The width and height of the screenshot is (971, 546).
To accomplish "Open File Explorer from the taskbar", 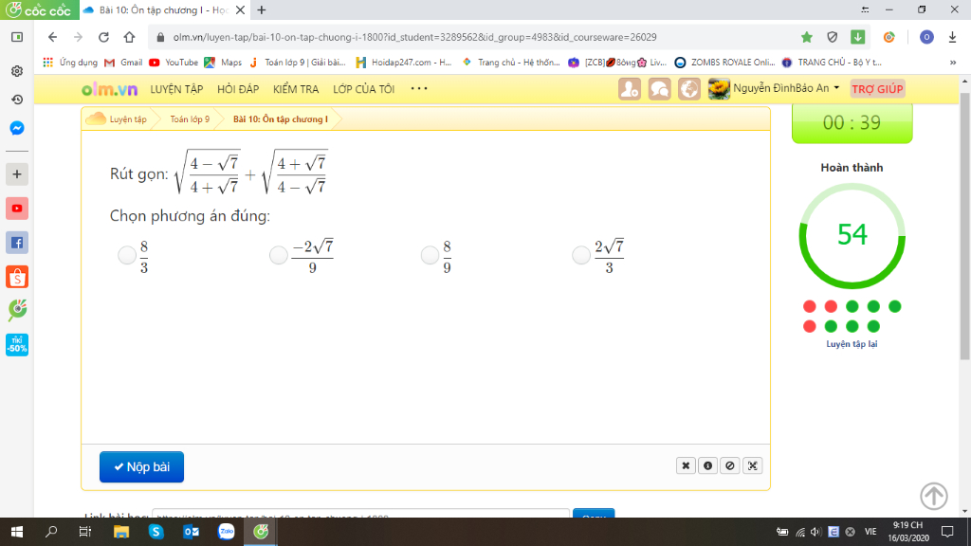I will 120,532.
